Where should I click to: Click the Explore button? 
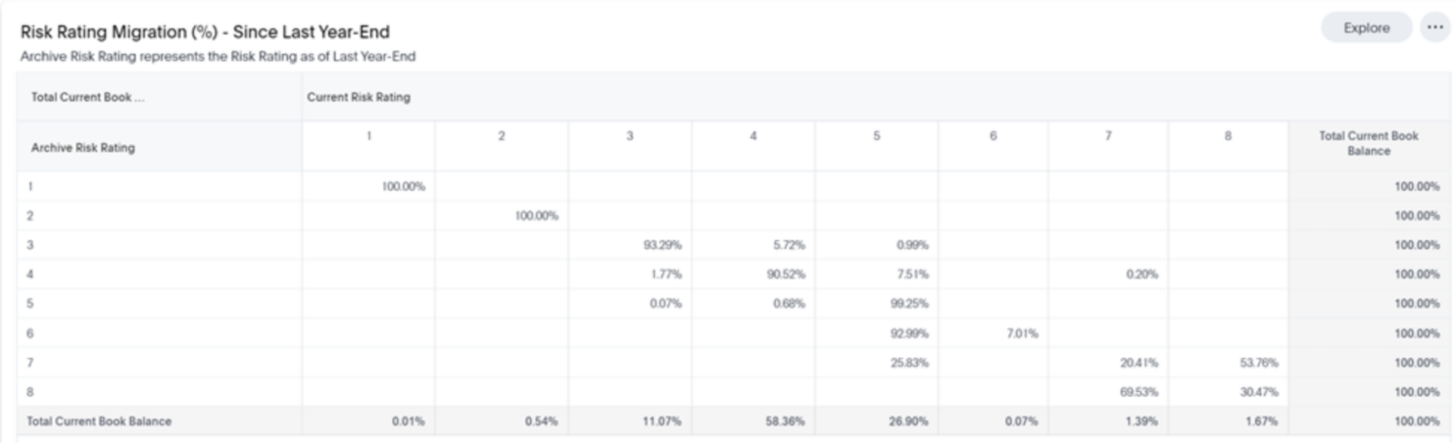1365,27
